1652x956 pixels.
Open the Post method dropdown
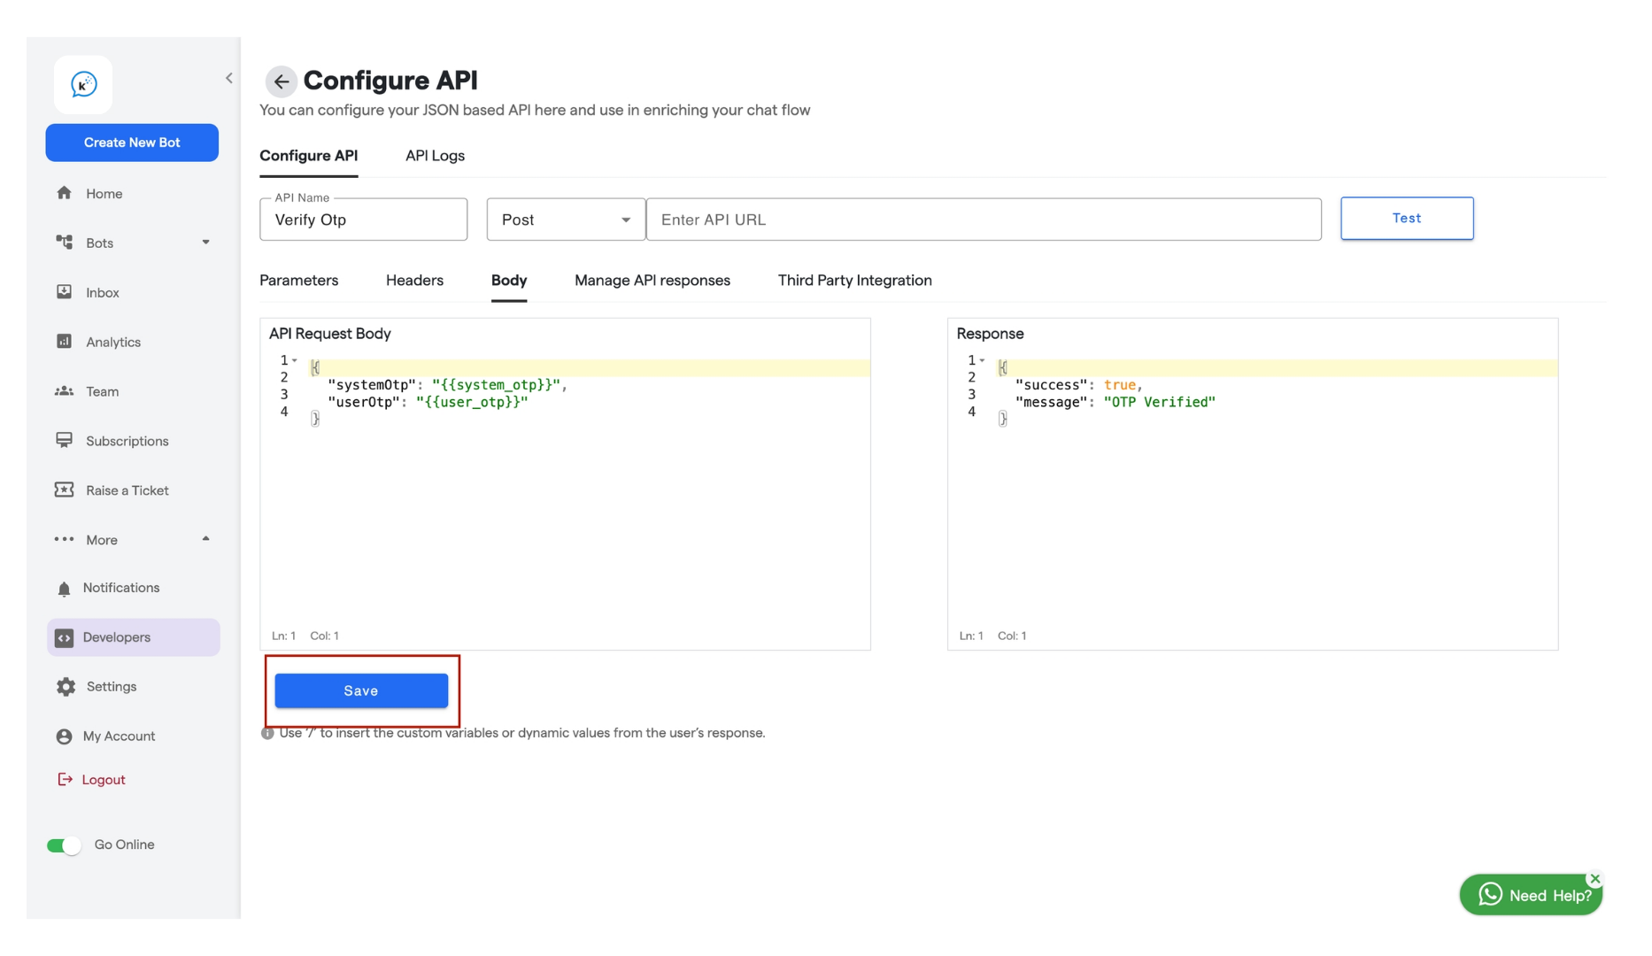click(566, 220)
